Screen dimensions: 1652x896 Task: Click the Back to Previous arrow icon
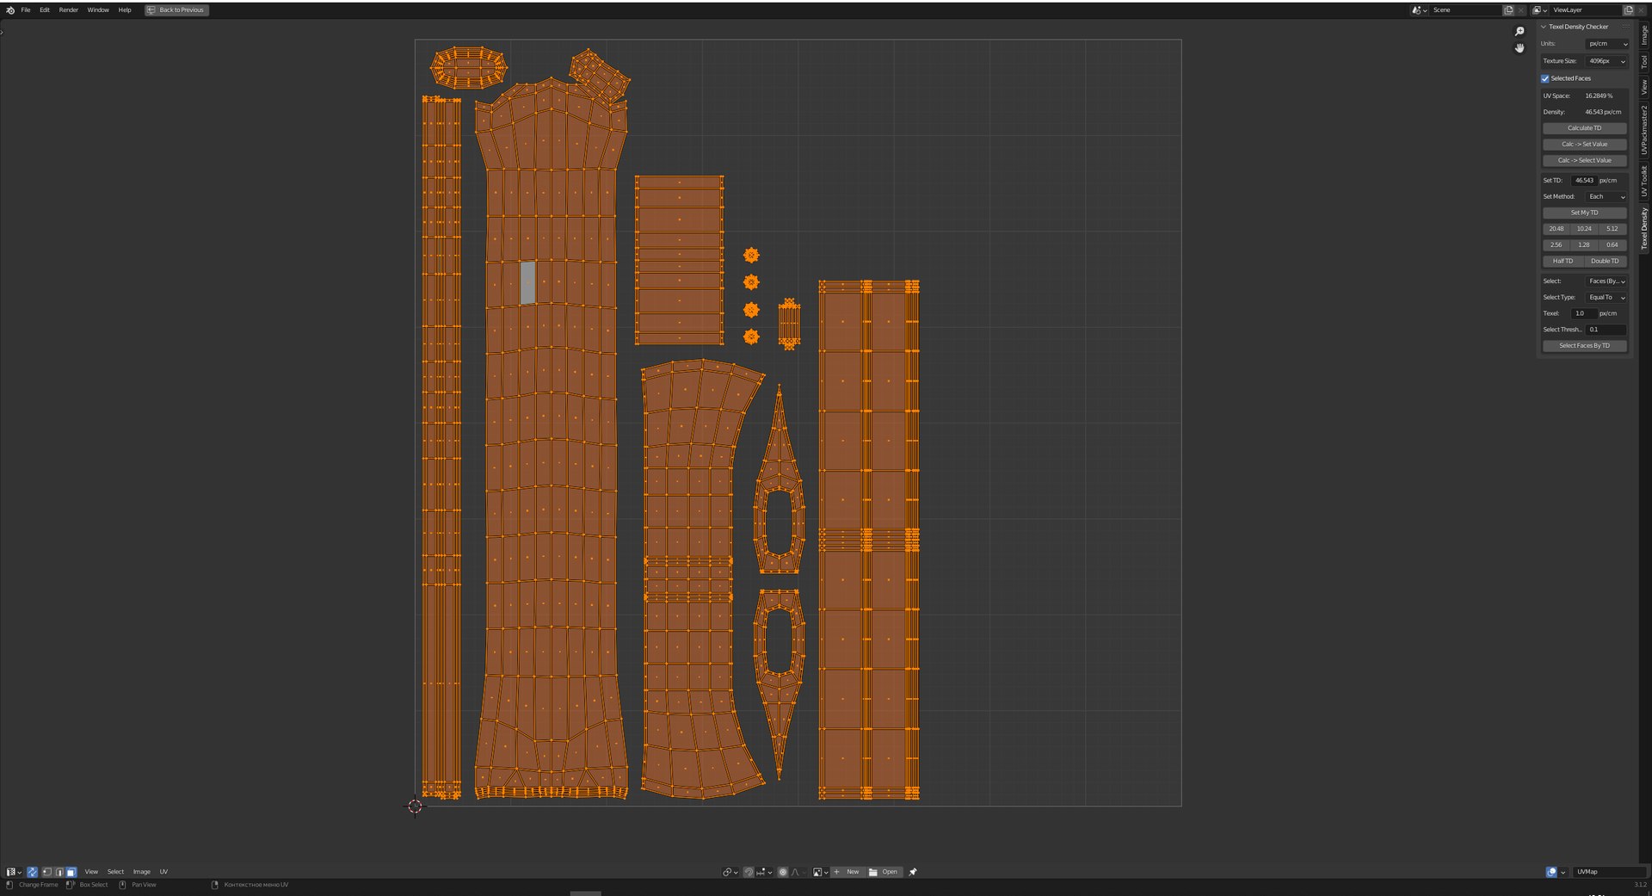151,10
